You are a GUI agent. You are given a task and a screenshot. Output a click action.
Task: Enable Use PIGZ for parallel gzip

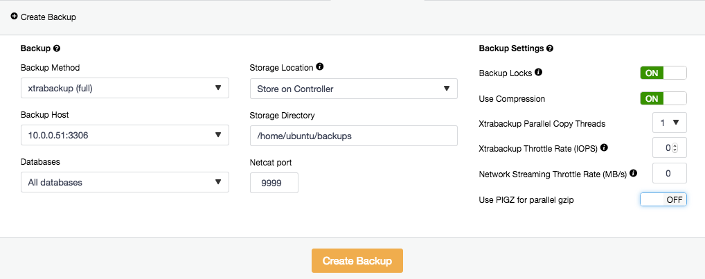point(663,200)
